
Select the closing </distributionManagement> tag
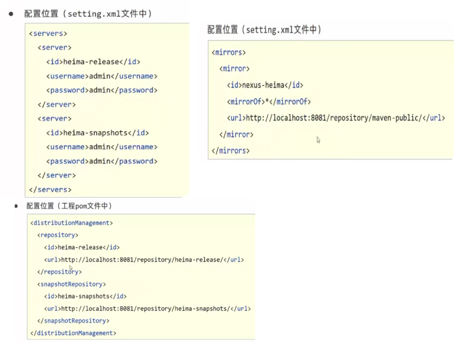click(73, 333)
